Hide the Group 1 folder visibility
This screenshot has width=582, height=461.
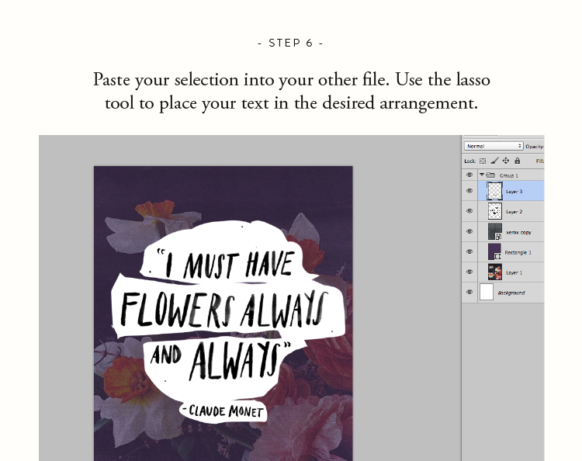pos(469,175)
